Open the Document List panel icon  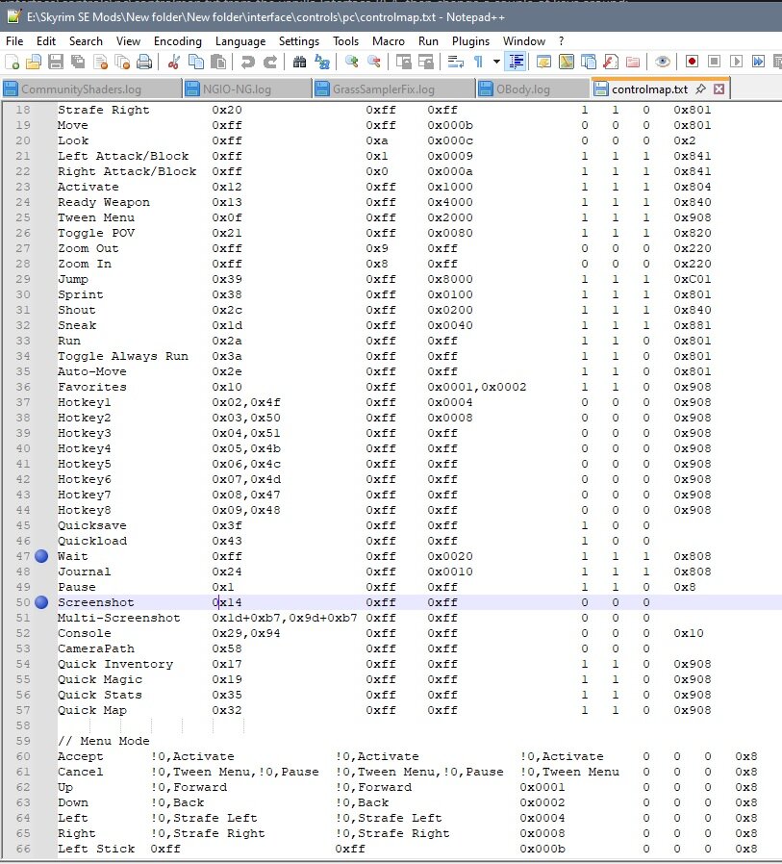588,62
